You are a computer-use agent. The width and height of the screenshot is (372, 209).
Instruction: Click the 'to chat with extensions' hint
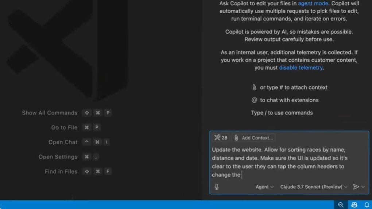289,100
